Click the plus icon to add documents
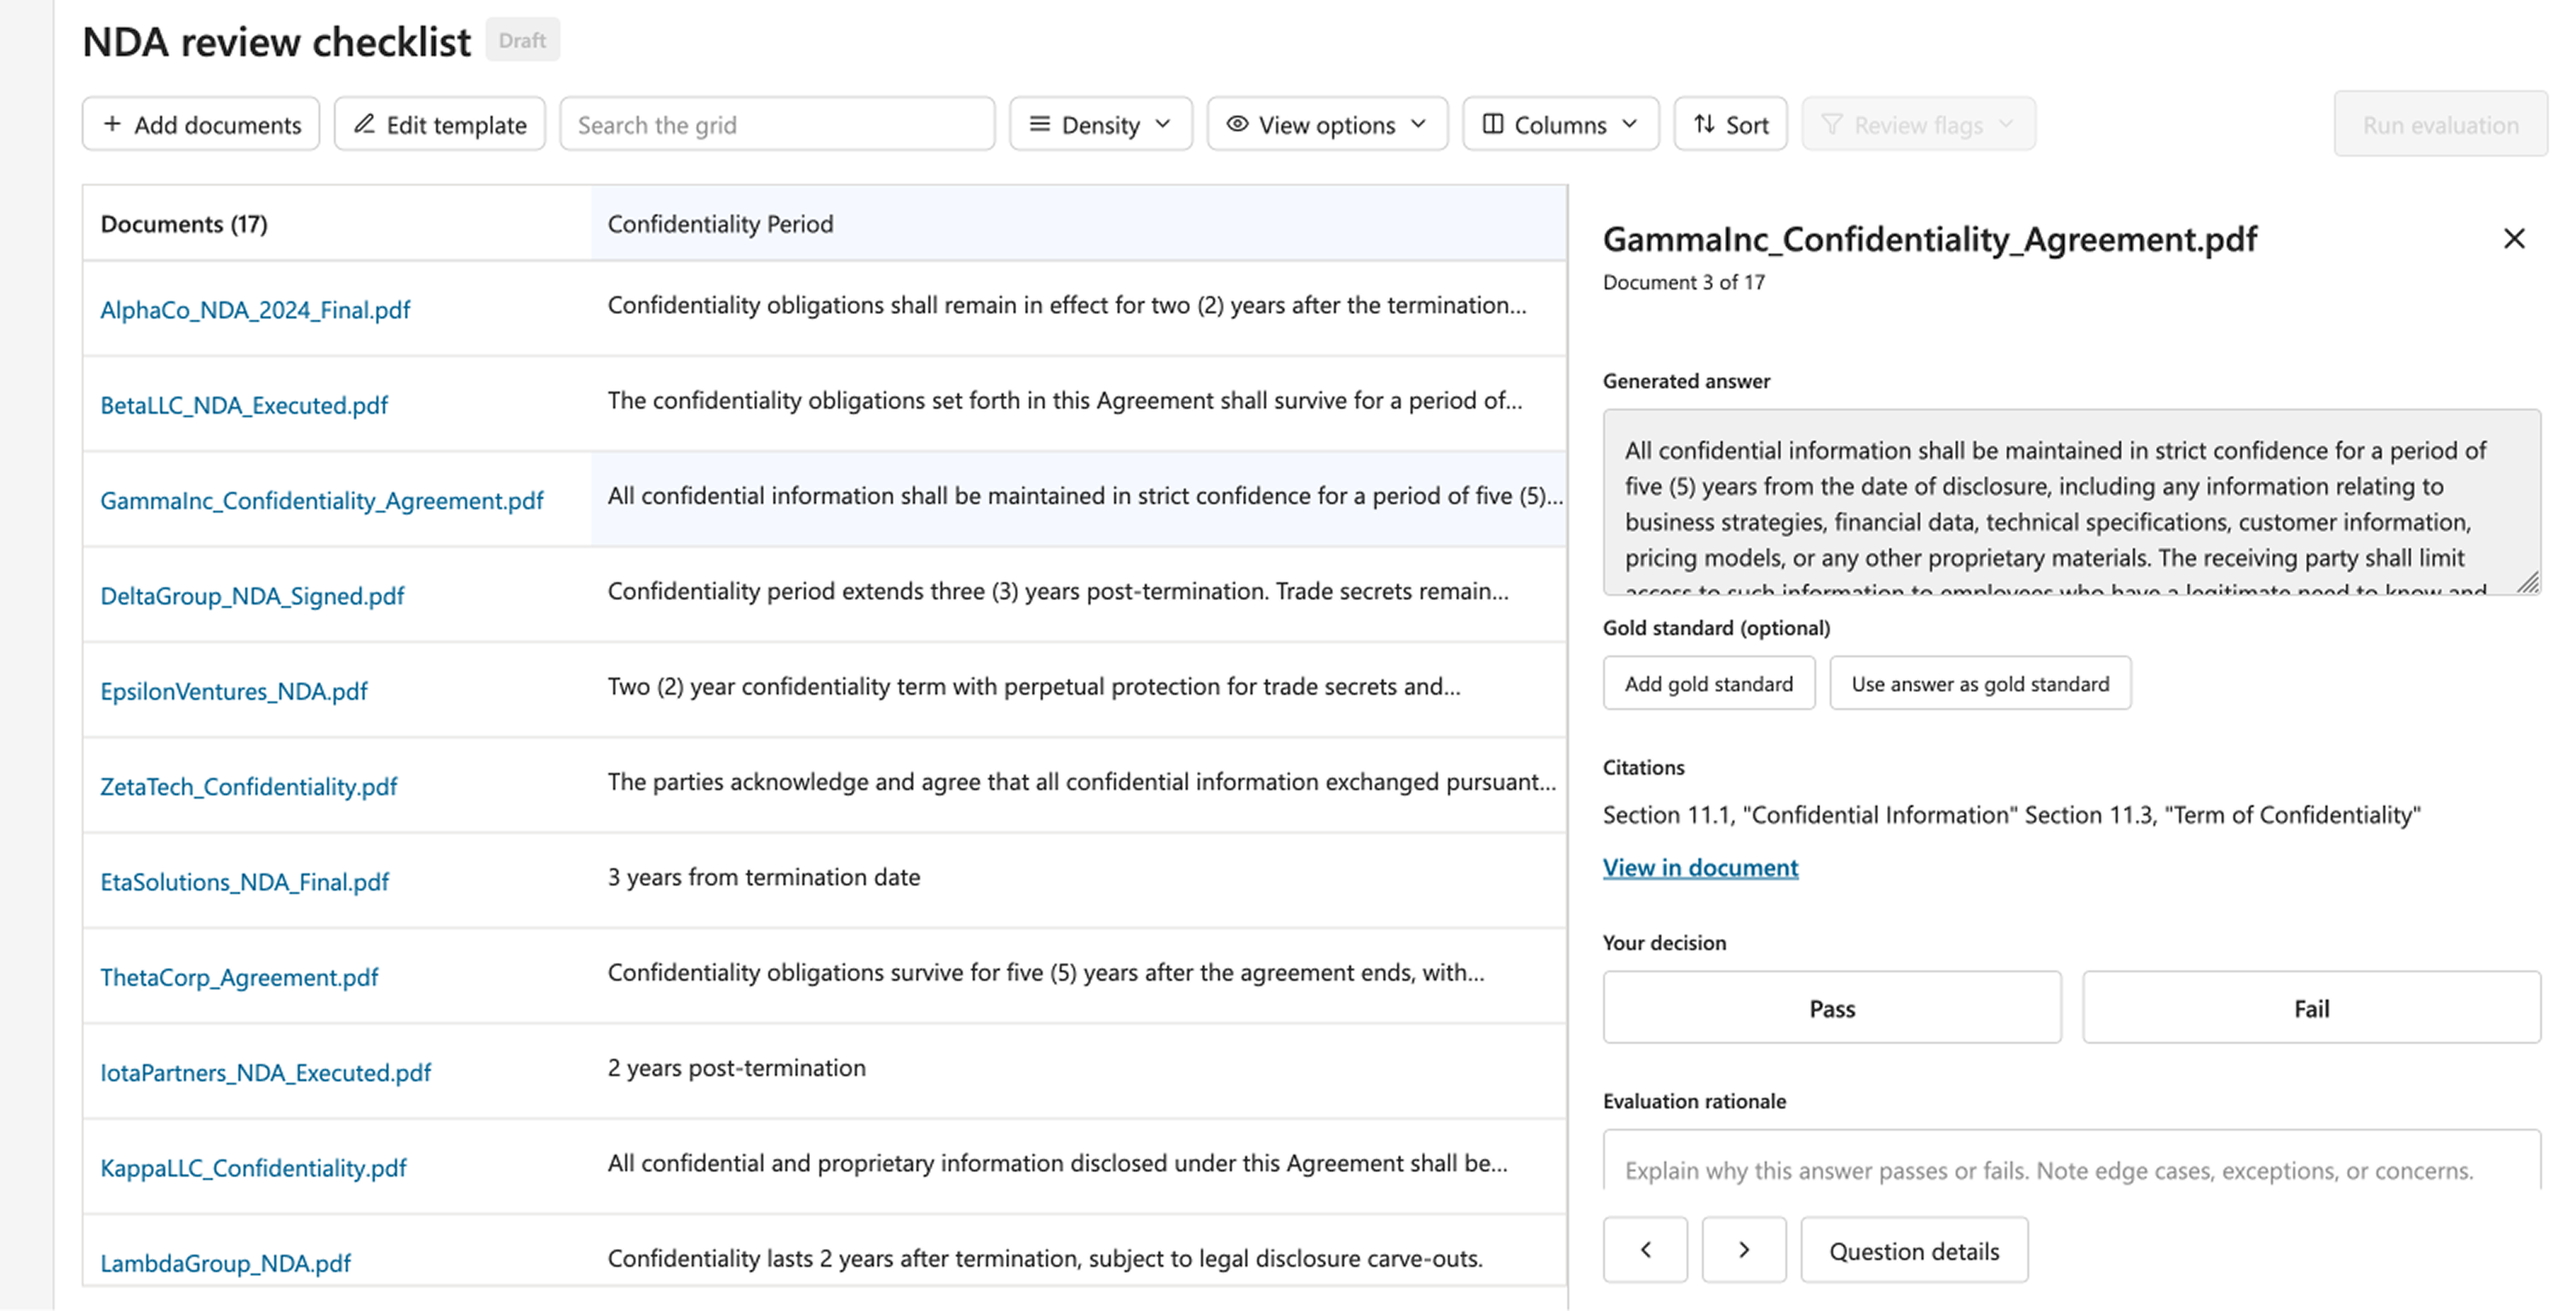The width and height of the screenshot is (2576, 1311). click(x=113, y=124)
